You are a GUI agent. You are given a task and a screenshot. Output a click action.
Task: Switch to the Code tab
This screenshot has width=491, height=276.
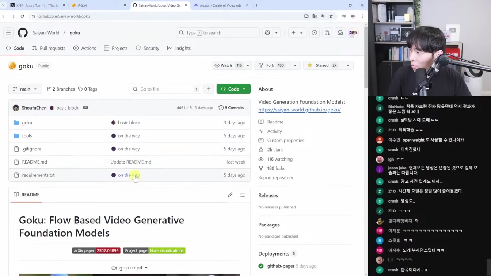point(15,48)
